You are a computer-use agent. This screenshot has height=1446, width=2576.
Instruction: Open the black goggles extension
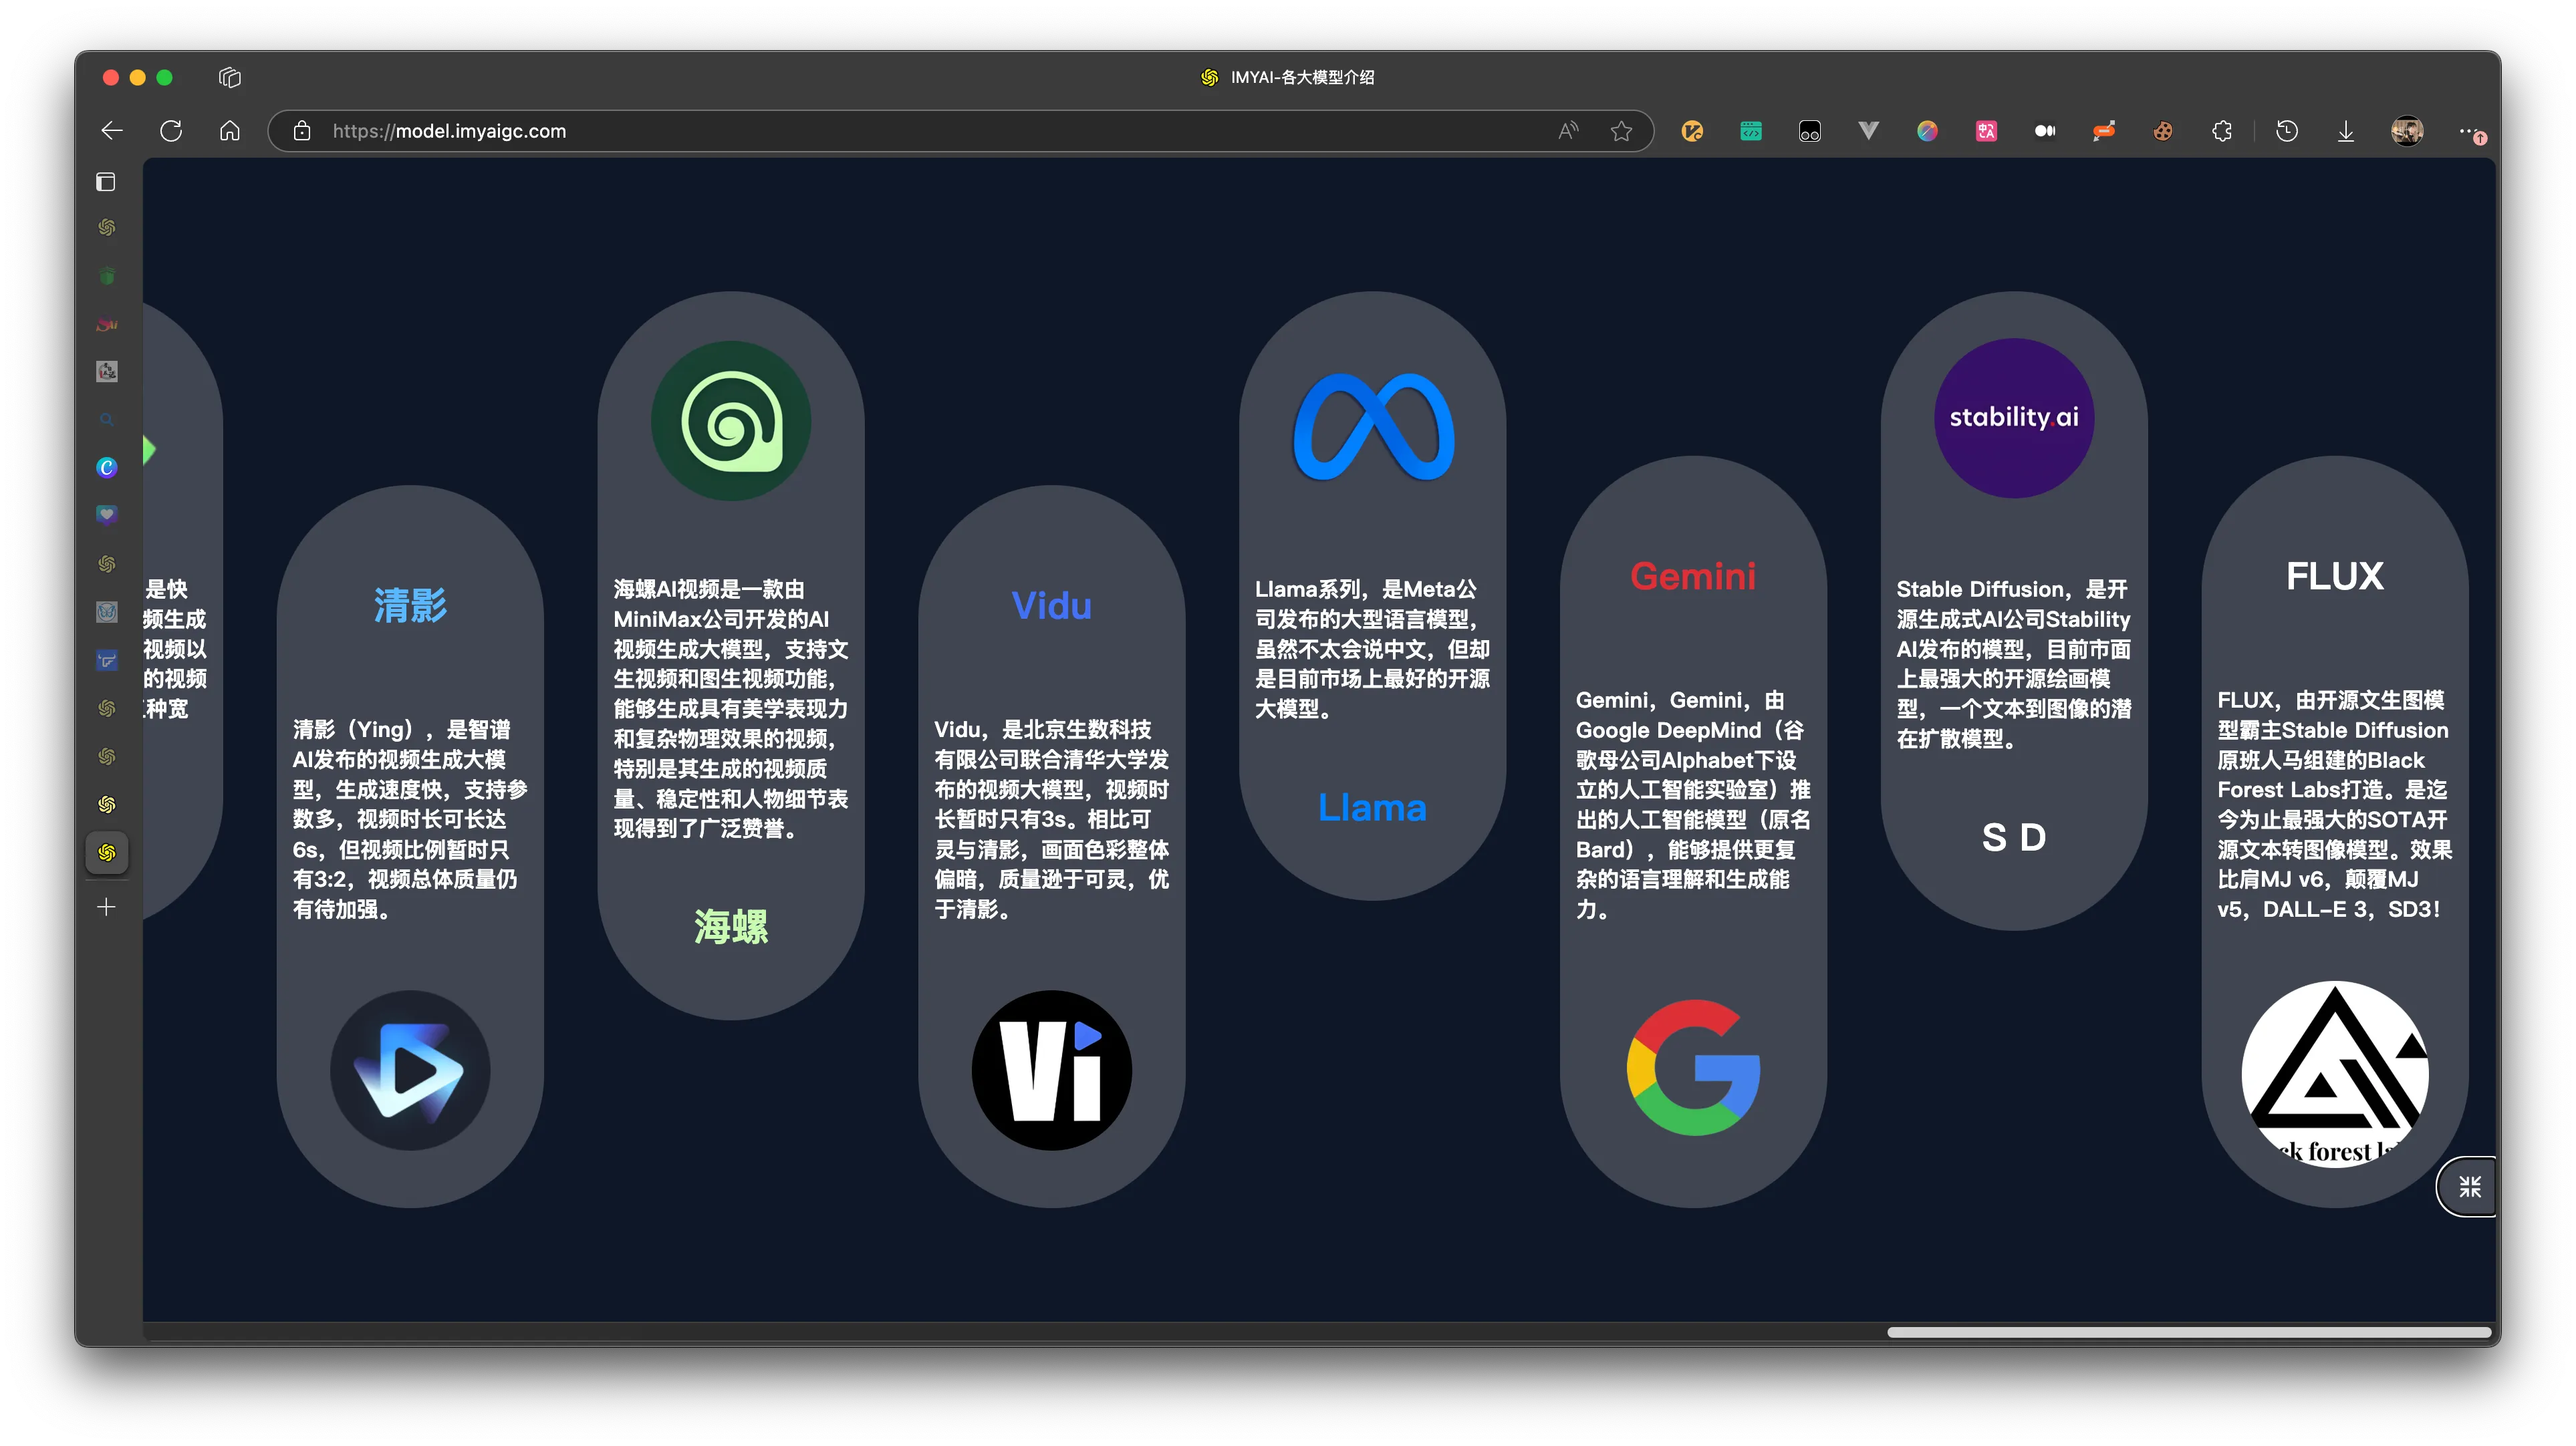(1810, 131)
